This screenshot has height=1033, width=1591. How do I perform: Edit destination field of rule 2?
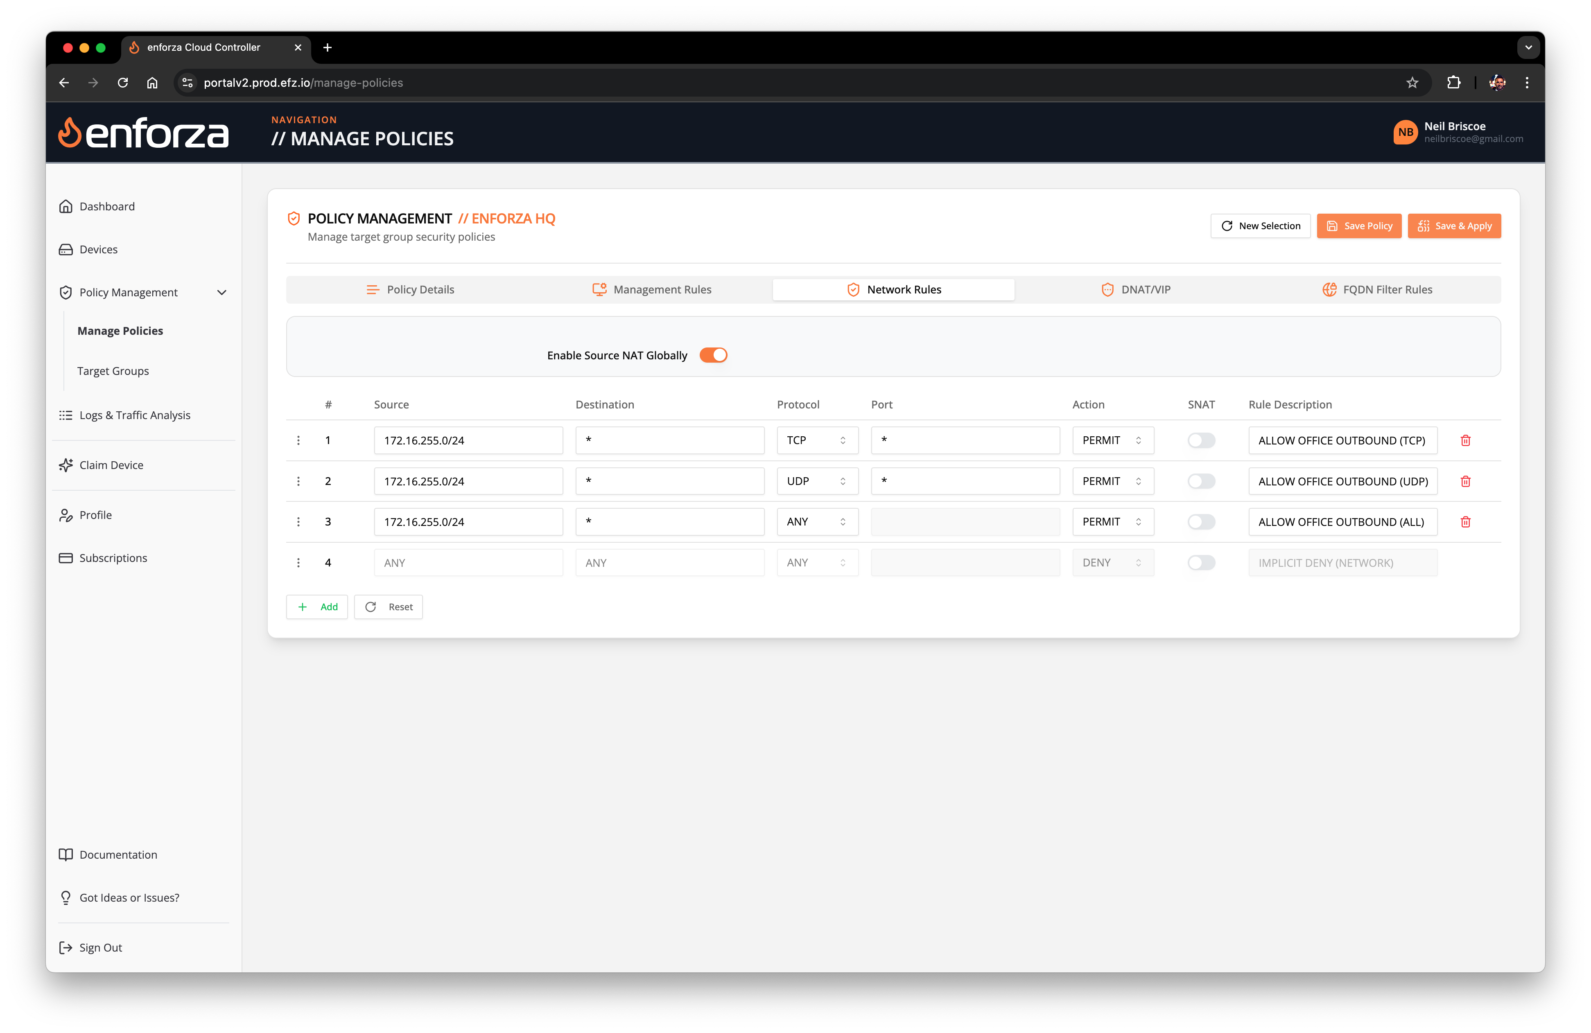[670, 481]
